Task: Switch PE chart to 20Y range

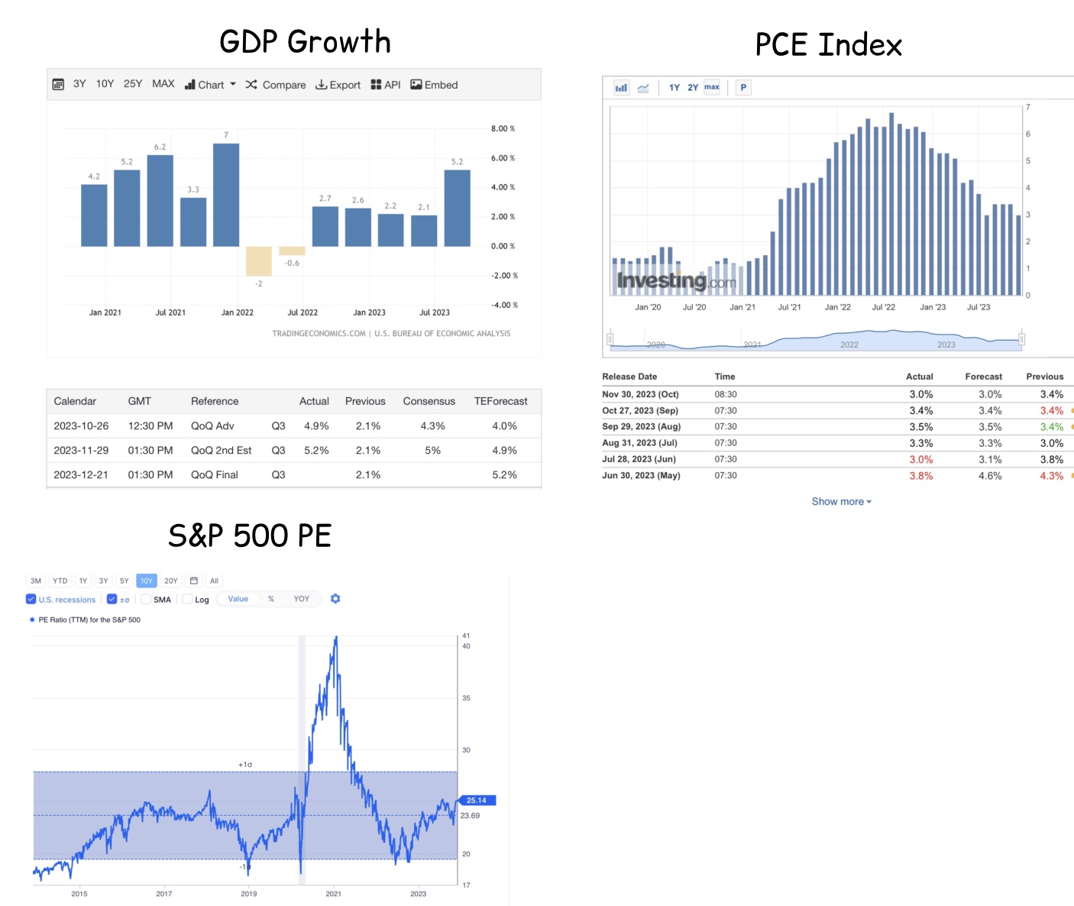Action: click(171, 581)
